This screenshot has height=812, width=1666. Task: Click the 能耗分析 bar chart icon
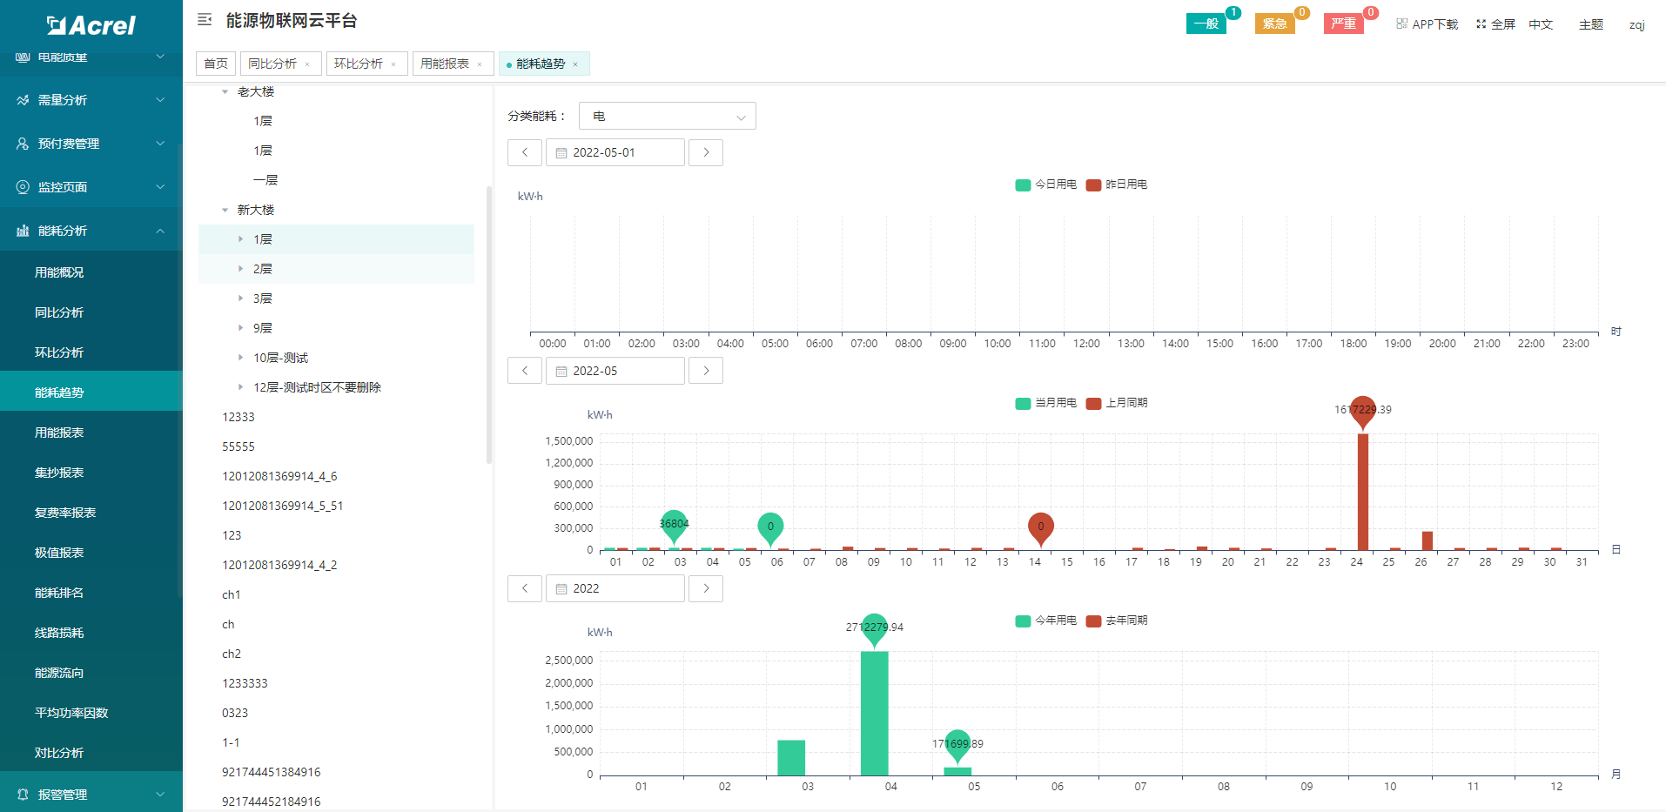click(23, 231)
